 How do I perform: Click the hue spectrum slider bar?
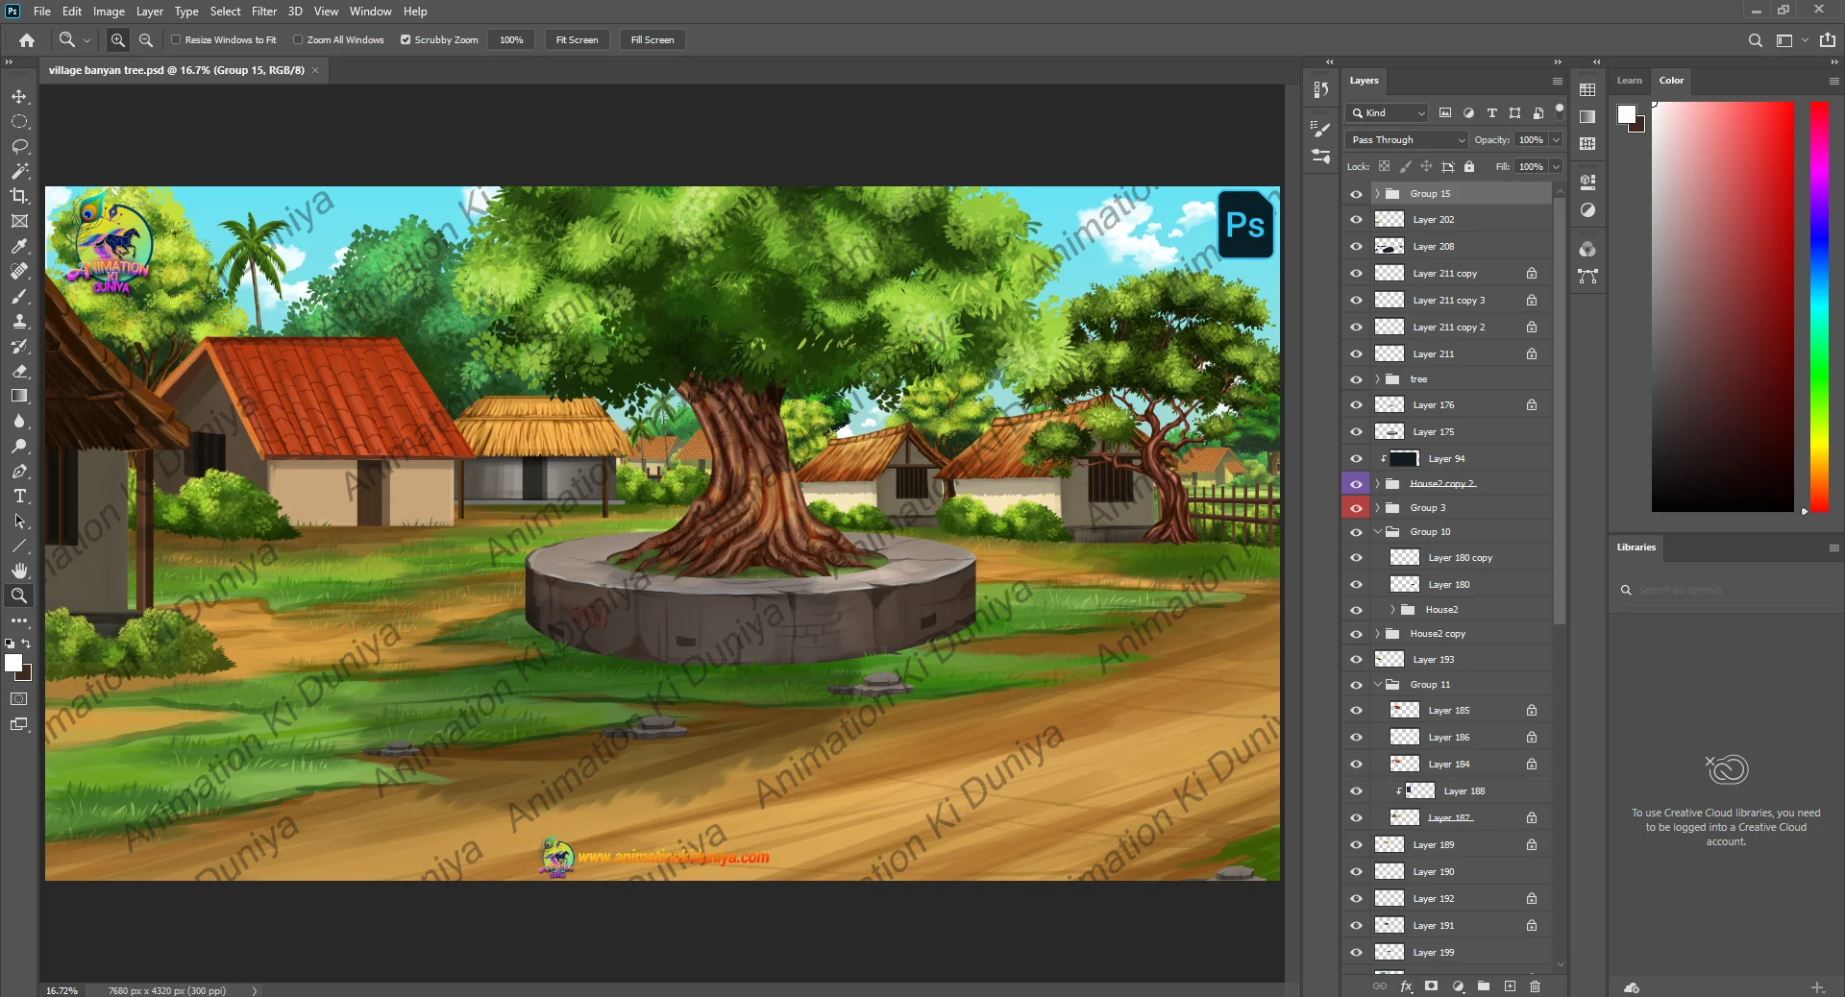point(1819,307)
